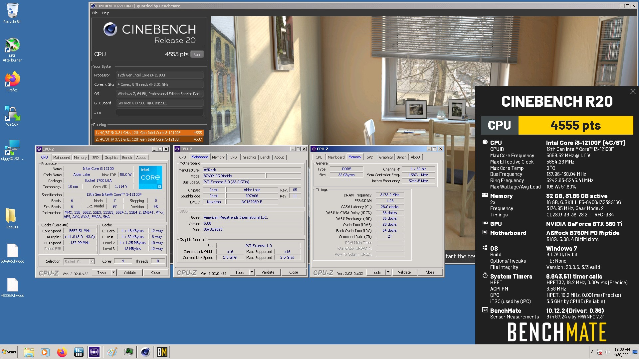Screen dimensions: 639x359
Task: Open the luiggy@192 desktop shortcut
Action: pyautogui.click(x=12, y=150)
